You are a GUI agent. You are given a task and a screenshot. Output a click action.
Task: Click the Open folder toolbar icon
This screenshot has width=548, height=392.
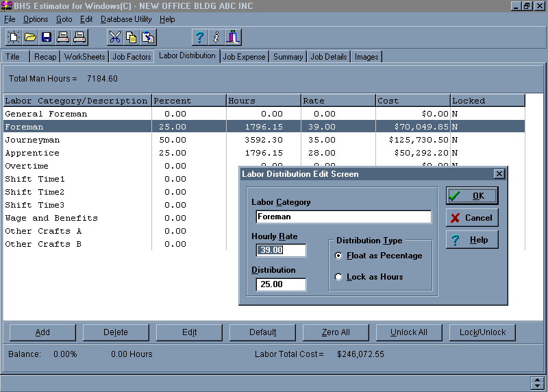pyautogui.click(x=30, y=37)
